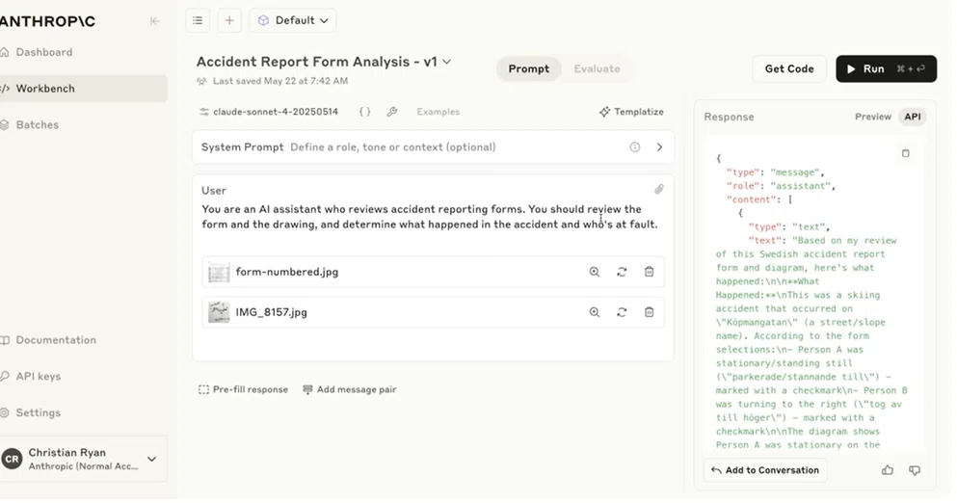Zoom into form-numbered.jpg with the magnifier icon
This screenshot has width=957, height=503.
(x=595, y=272)
